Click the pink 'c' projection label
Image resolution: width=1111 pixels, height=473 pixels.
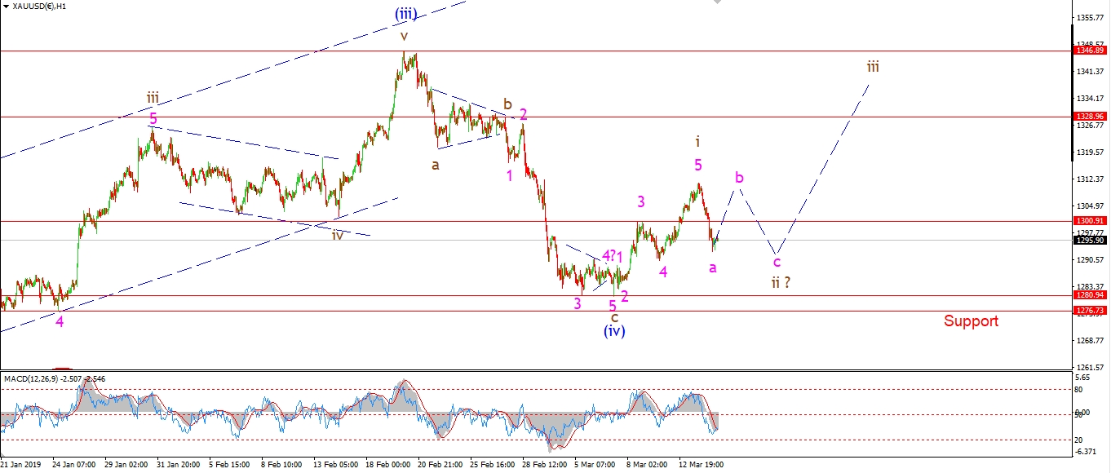coord(777,262)
